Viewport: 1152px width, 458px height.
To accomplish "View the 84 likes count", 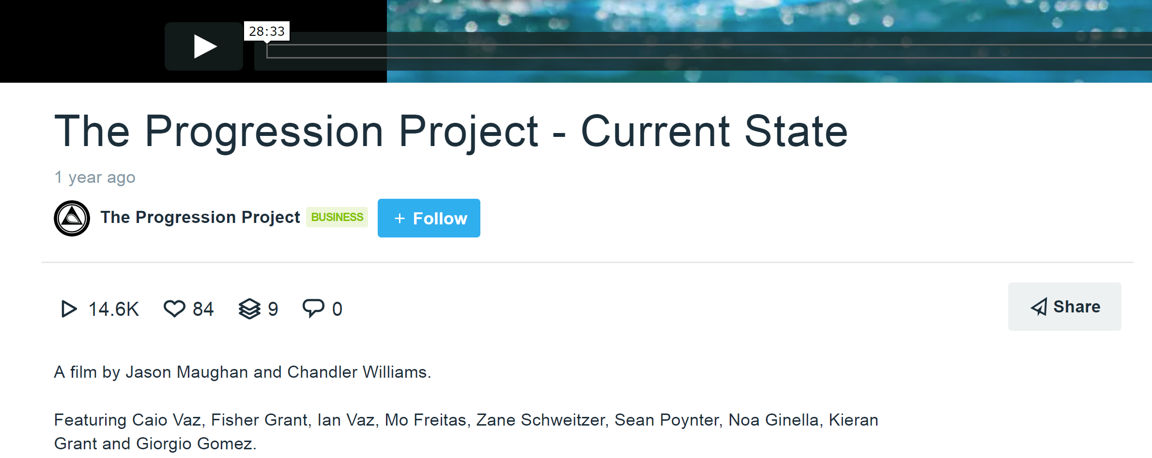I will pyautogui.click(x=203, y=310).
